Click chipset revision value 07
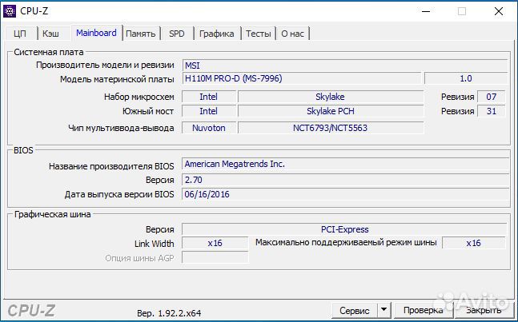The width and height of the screenshot is (518, 322). pos(492,97)
